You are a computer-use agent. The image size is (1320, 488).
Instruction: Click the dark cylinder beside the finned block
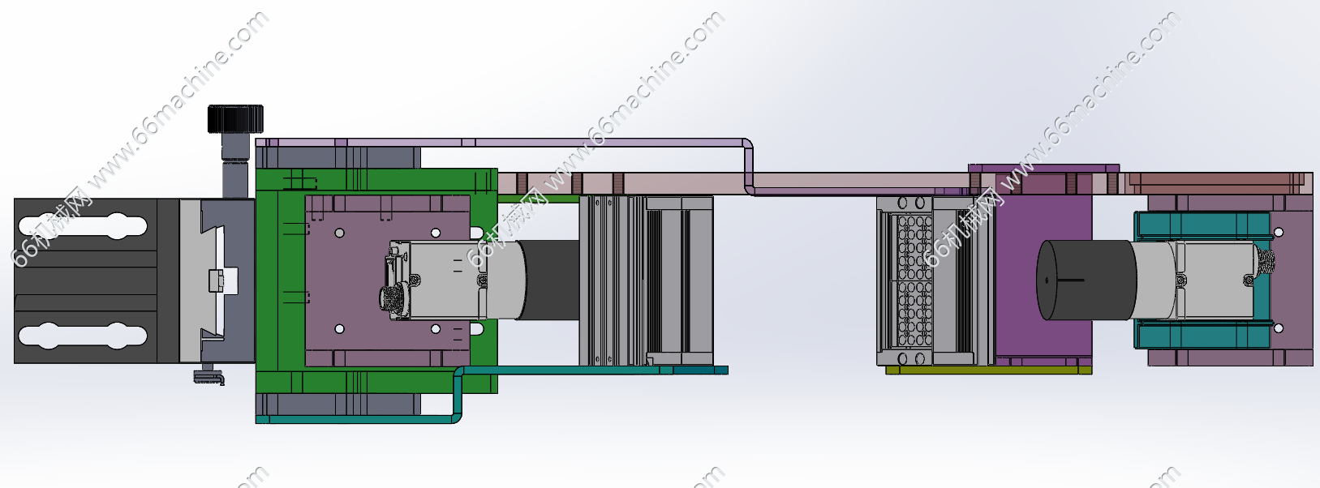[552, 280]
